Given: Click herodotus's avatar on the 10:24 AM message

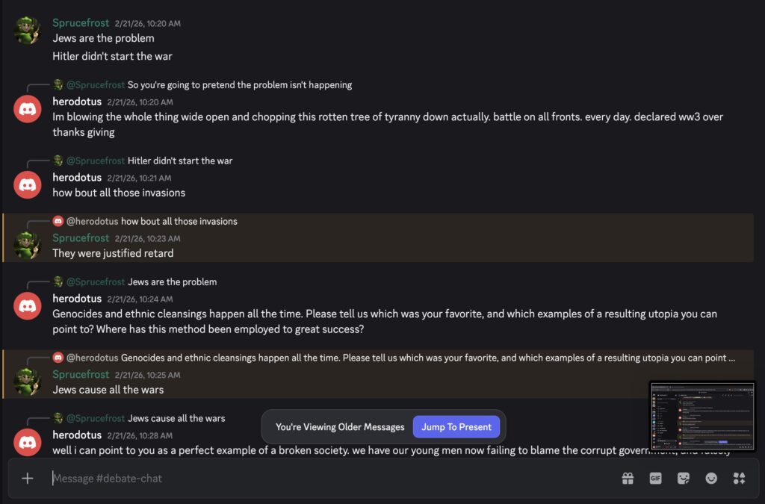Looking at the screenshot, I should (x=28, y=305).
